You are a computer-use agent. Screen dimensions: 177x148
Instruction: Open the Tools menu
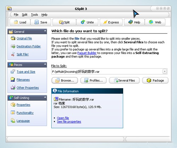pyautogui.click(x=34, y=15)
